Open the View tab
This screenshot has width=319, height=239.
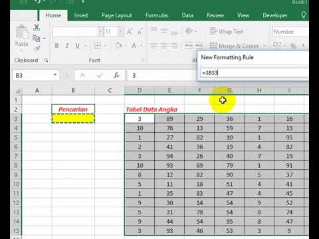pos(243,15)
